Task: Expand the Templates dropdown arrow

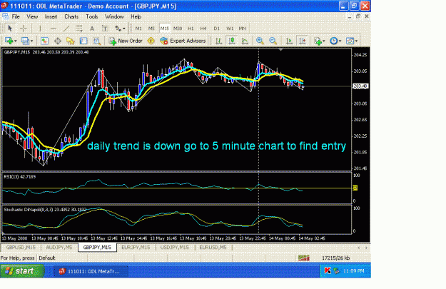Action: click(x=356, y=41)
